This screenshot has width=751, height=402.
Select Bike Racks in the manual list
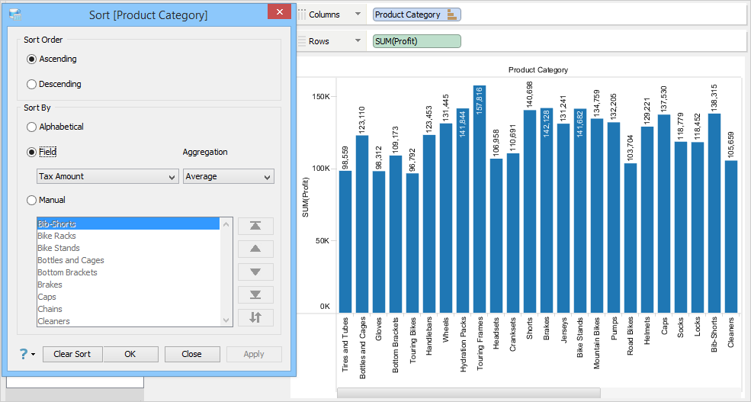click(128, 236)
